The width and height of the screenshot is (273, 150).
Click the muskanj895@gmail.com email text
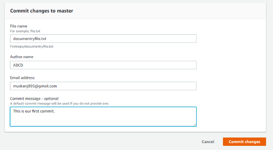(35, 86)
